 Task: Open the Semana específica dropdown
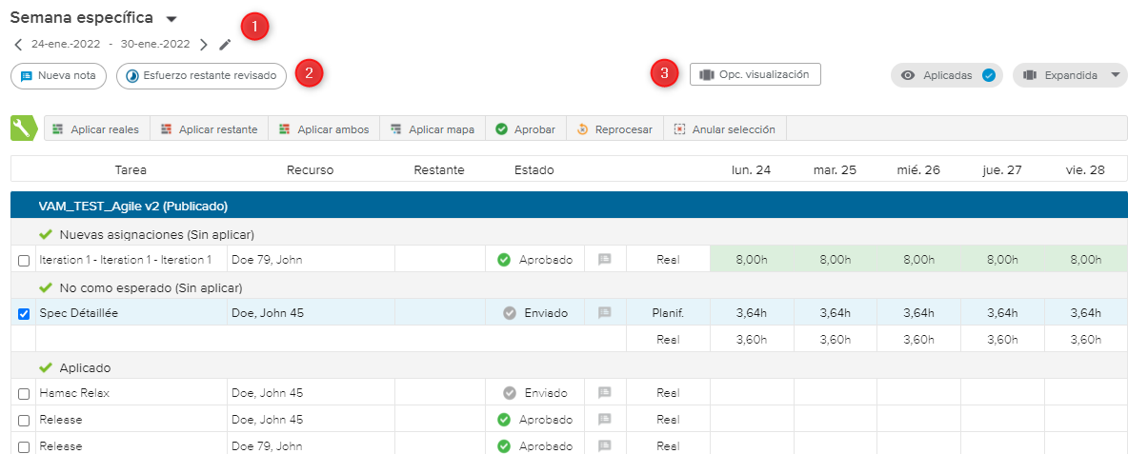click(171, 19)
